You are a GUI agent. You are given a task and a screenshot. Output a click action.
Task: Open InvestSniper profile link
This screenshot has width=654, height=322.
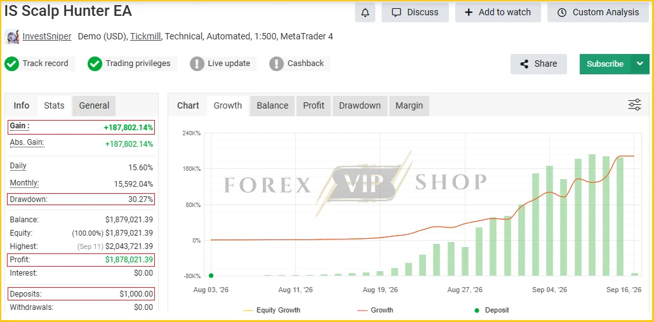tap(47, 36)
